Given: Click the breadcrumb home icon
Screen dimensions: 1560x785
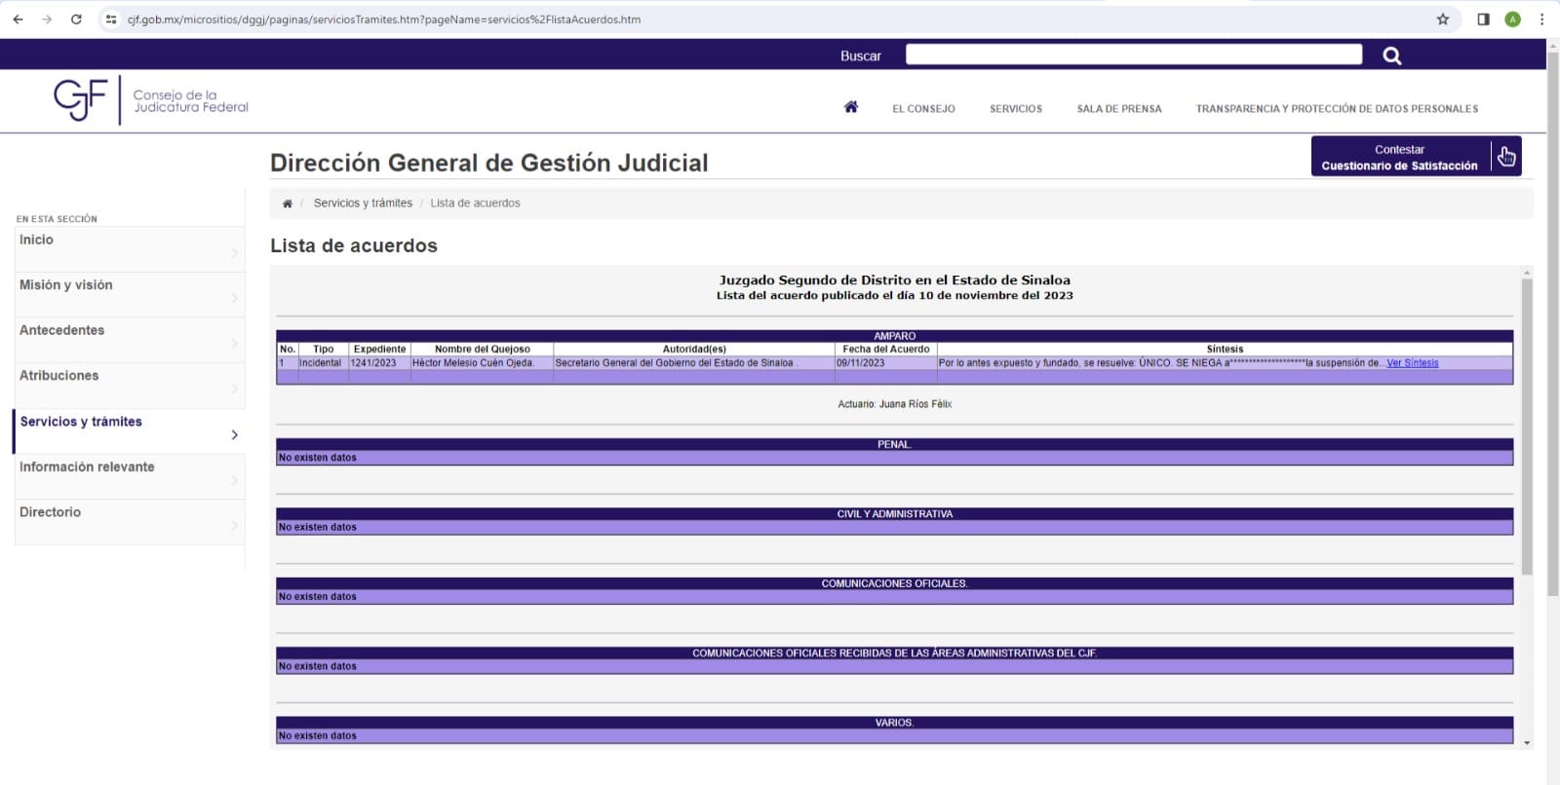Looking at the screenshot, I should (287, 204).
